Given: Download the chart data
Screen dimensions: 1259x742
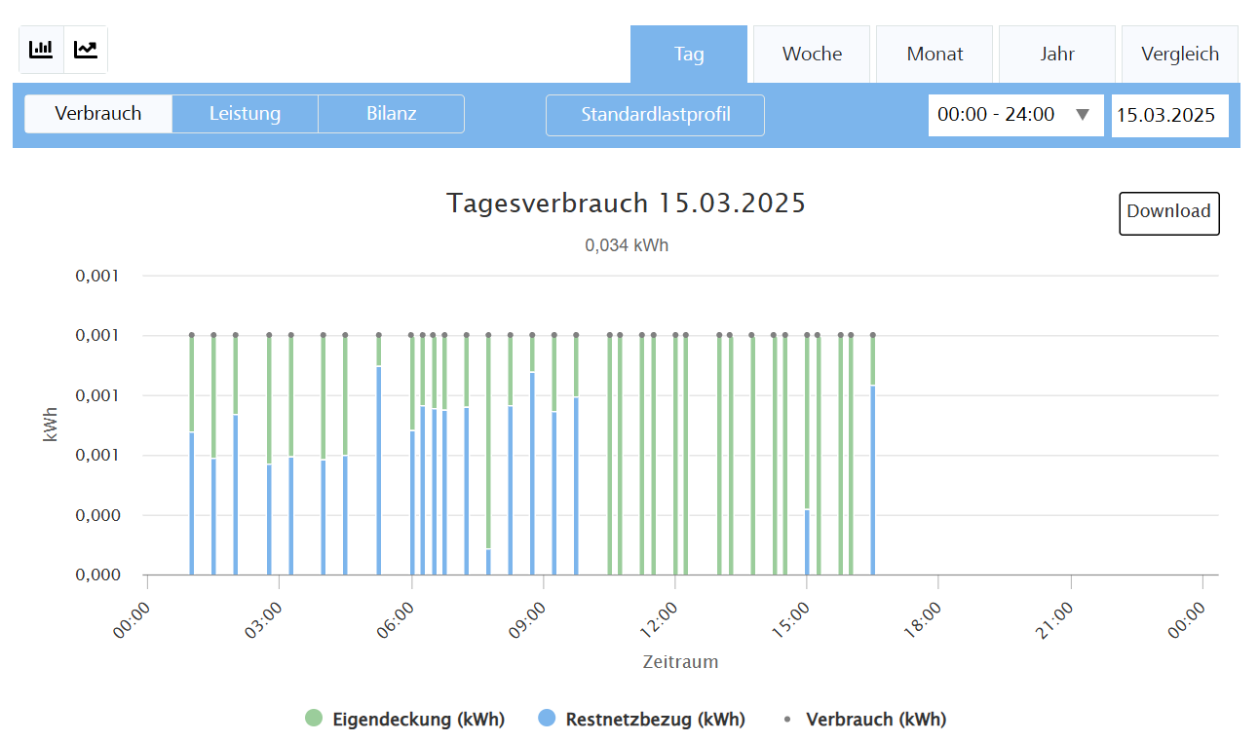Looking at the screenshot, I should click(x=1168, y=212).
